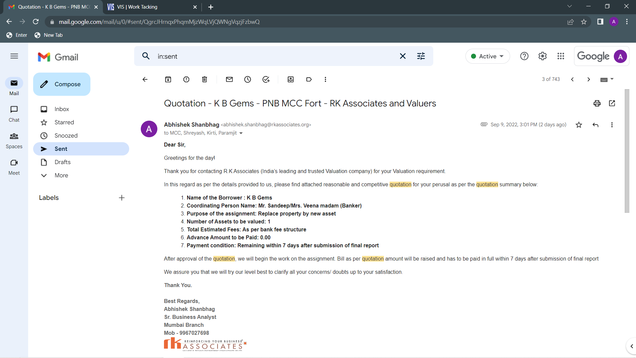Mark the email as unread

coord(229,79)
